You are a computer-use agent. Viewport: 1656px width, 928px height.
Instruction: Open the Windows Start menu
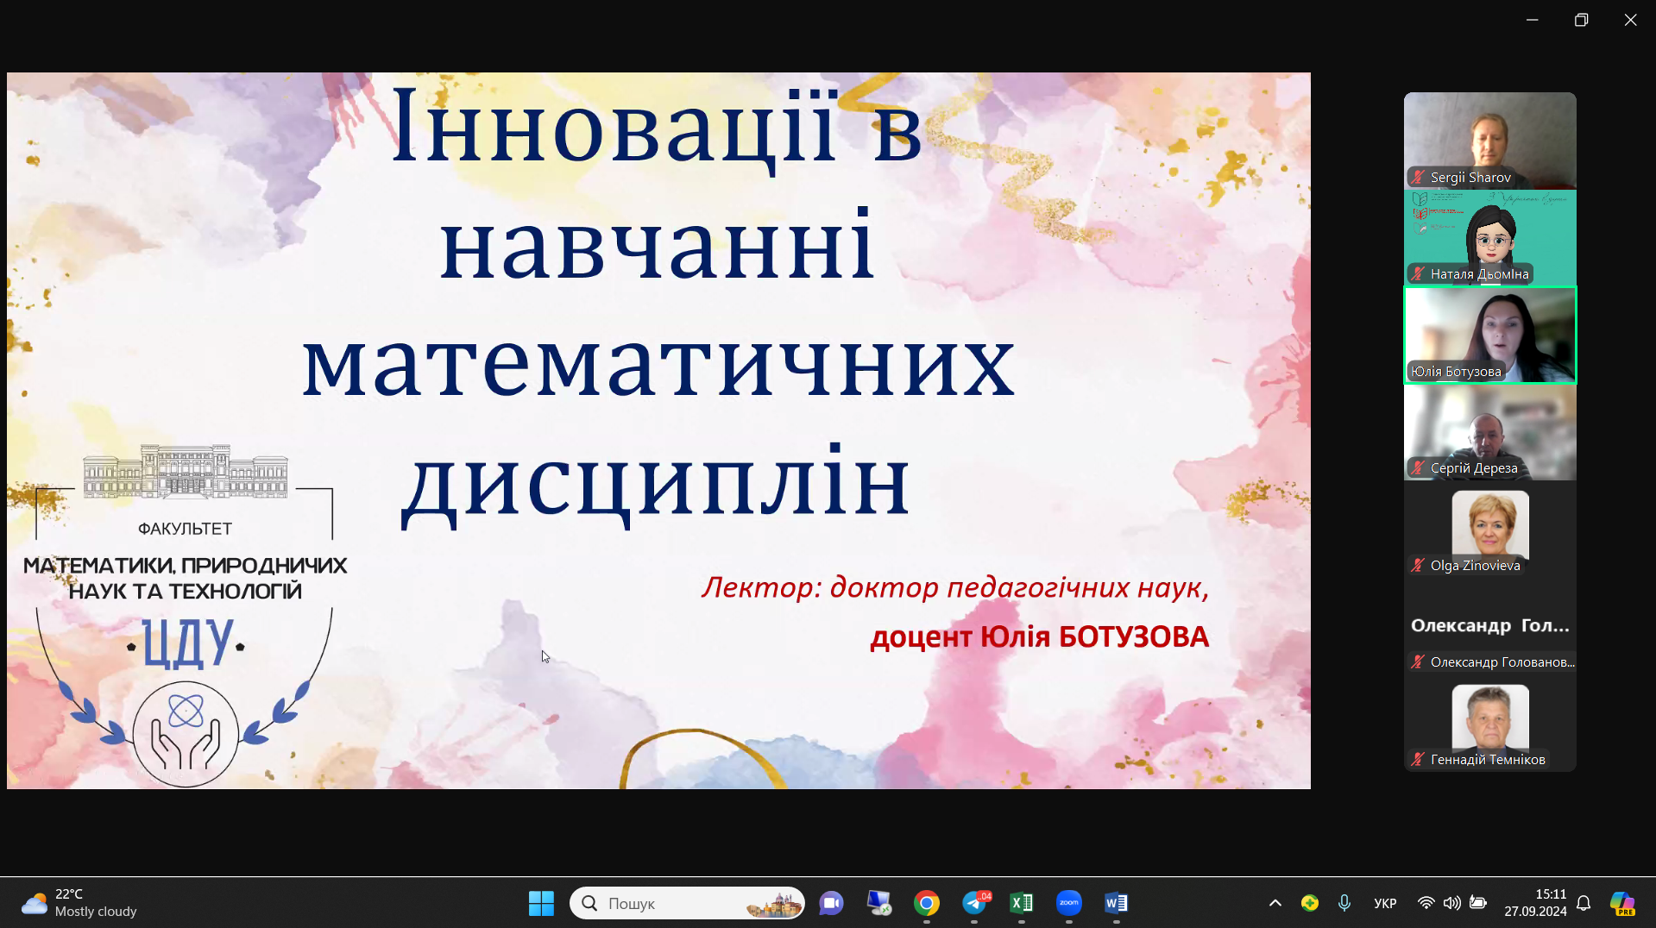coord(541,903)
